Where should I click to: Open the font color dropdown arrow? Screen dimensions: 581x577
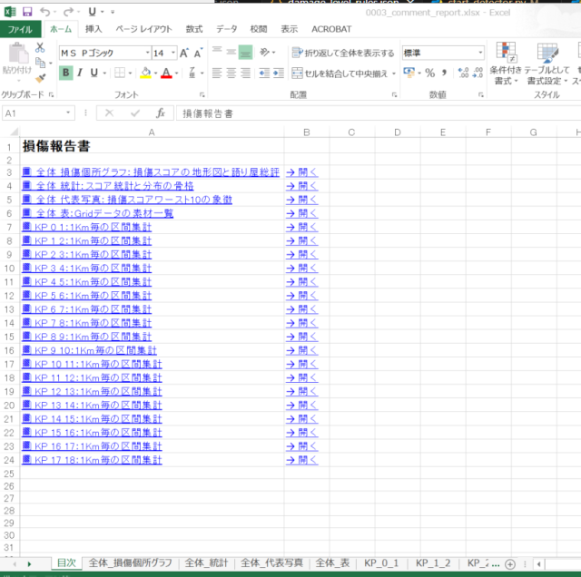point(177,73)
